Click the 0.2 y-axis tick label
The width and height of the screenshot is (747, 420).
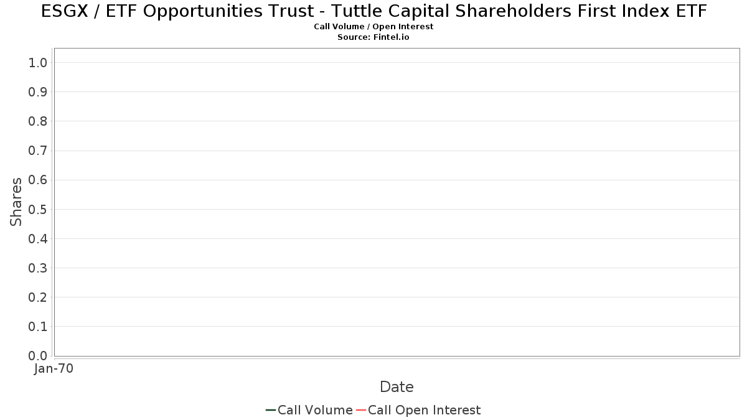(38, 297)
